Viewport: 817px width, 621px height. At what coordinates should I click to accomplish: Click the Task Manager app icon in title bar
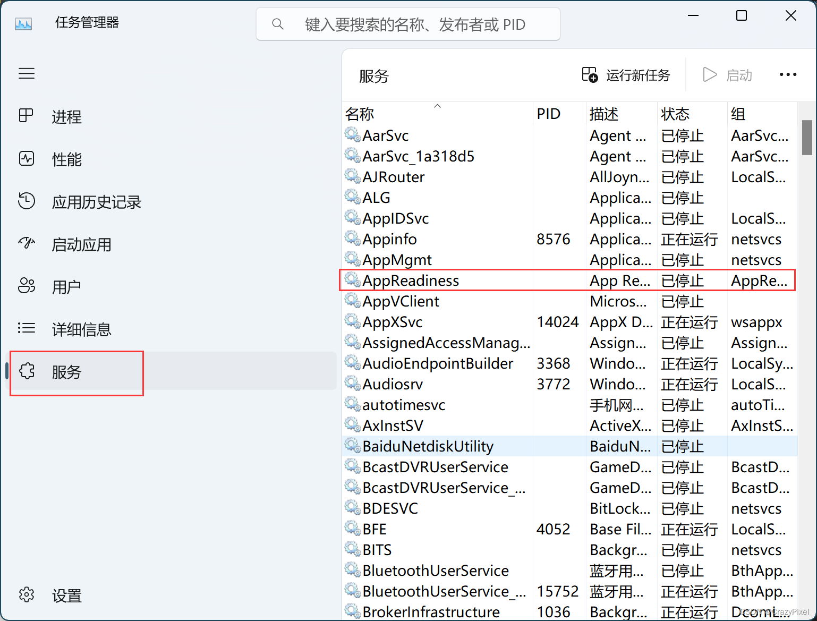[23, 23]
